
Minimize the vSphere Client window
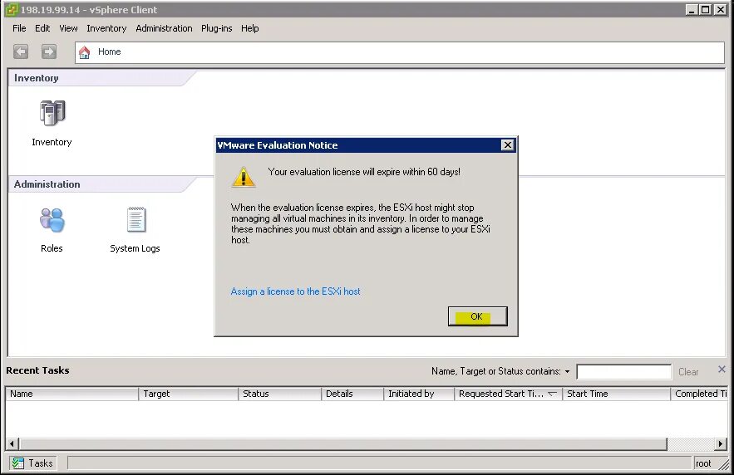(x=692, y=9)
